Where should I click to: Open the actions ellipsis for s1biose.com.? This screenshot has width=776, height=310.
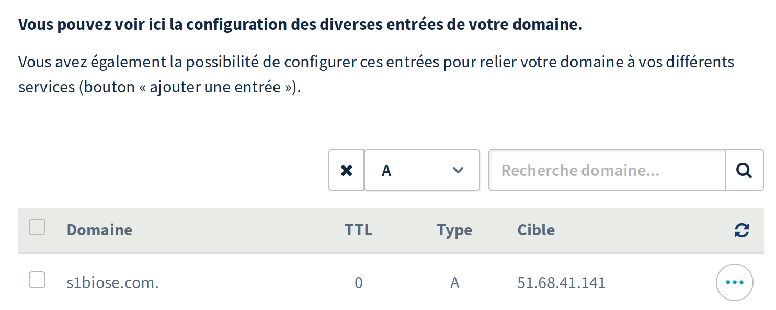pos(734,282)
